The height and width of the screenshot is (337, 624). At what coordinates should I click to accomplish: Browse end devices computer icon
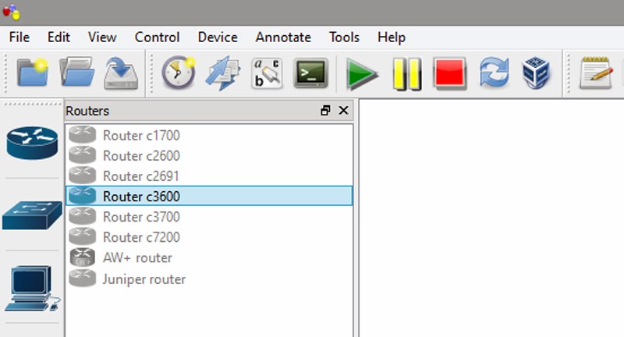click(32, 289)
